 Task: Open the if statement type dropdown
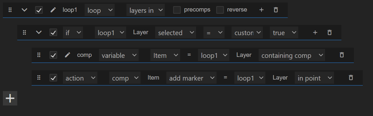[x=73, y=33]
